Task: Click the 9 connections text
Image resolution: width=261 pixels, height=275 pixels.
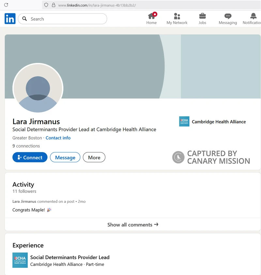Action: pyautogui.click(x=26, y=146)
